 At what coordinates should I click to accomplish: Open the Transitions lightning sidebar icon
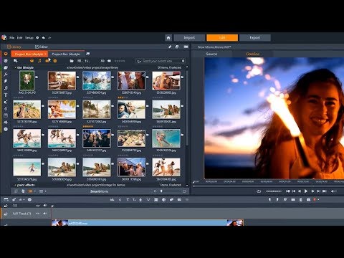tap(6, 81)
